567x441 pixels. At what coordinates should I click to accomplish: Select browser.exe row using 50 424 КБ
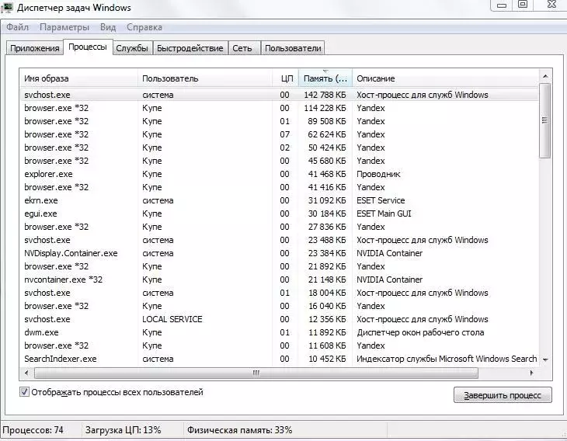coord(279,148)
